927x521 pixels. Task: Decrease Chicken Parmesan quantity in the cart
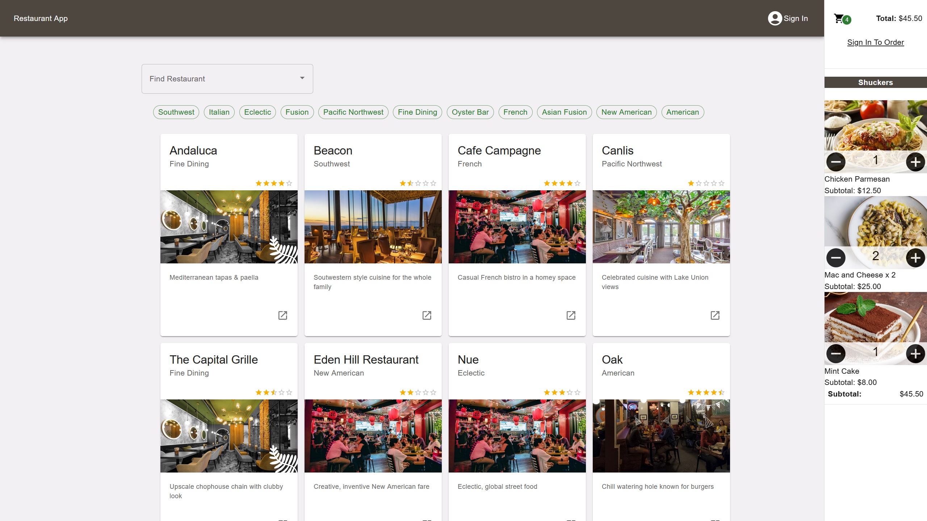pos(836,162)
